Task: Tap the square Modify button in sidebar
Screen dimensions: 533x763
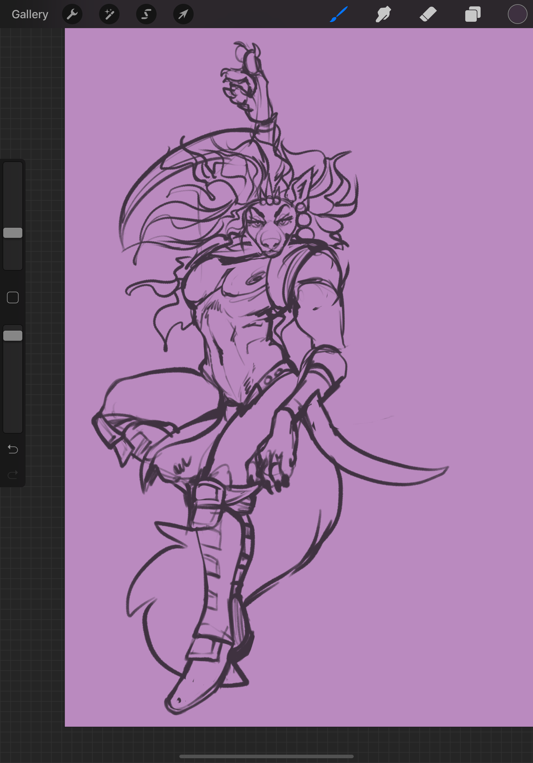Action: (13, 297)
